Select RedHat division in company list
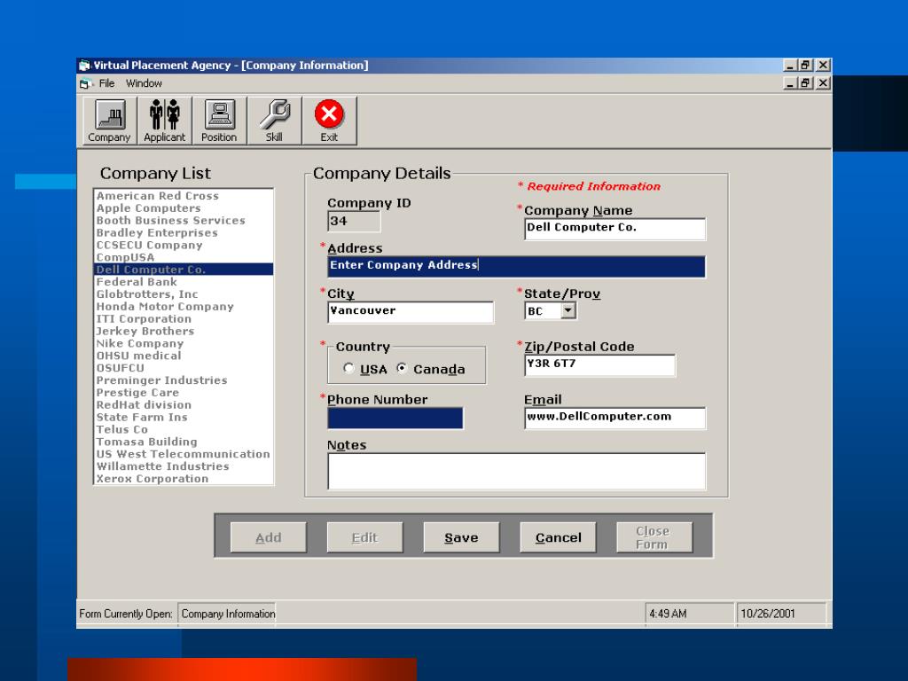 pyautogui.click(x=184, y=404)
